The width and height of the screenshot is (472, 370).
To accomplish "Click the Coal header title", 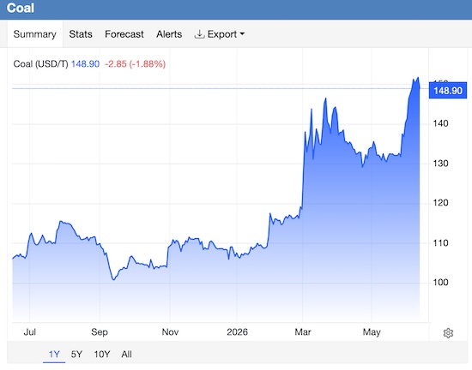I will [x=21, y=8].
